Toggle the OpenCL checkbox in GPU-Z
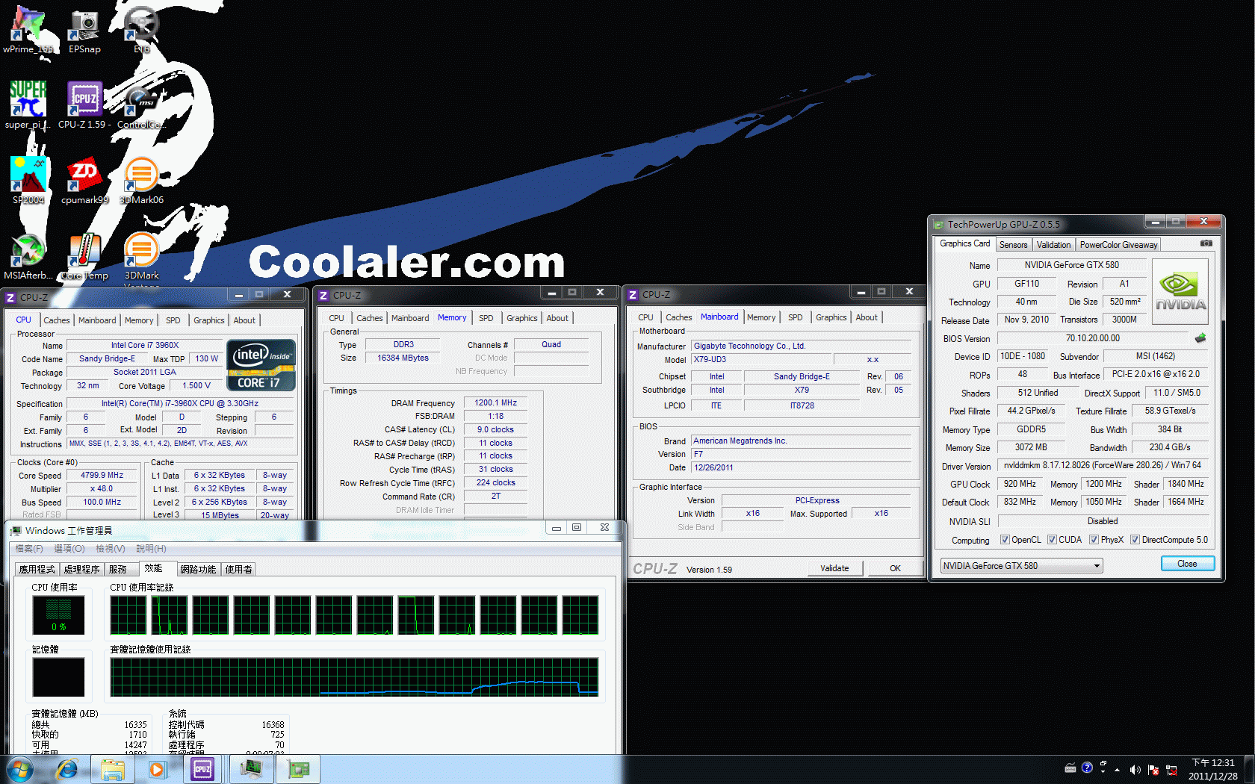The image size is (1255, 784). click(1005, 540)
